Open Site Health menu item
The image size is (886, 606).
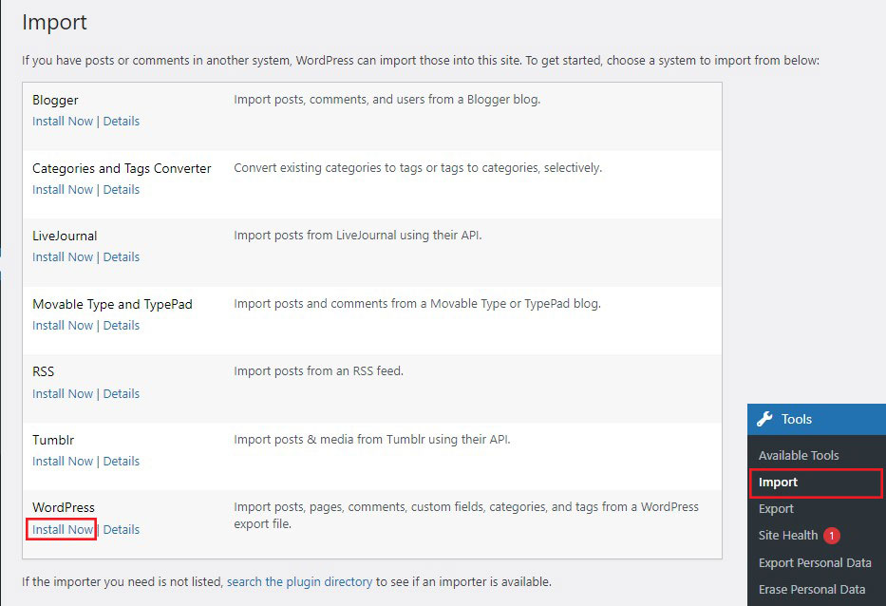tap(787, 536)
